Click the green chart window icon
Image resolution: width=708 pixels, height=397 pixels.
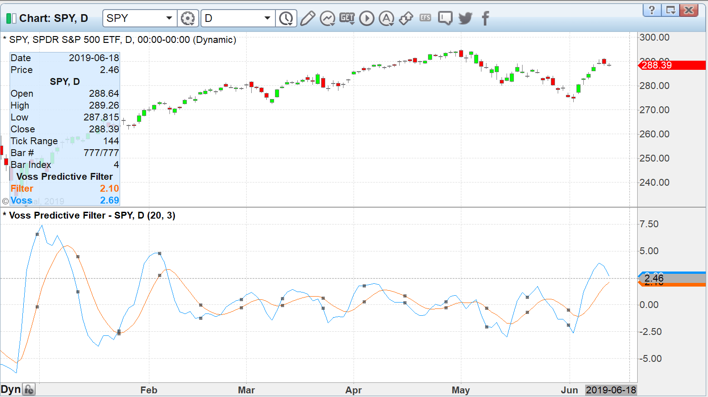[x=11, y=19]
